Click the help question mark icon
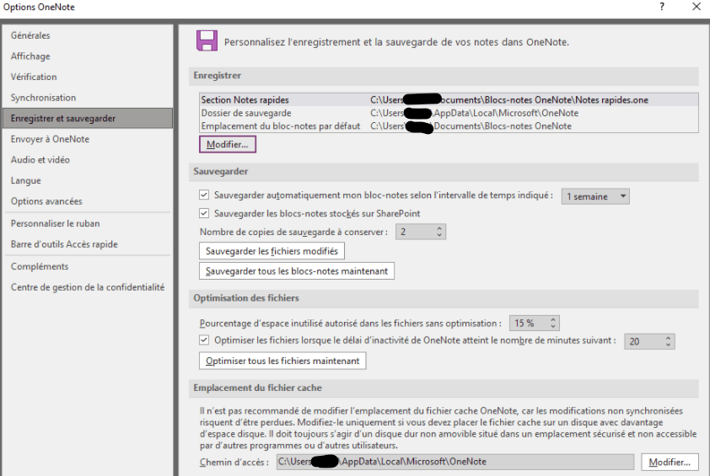Screen dimensions: 710x476 (662, 7)
